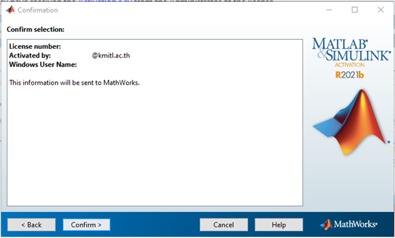This screenshot has height=238, width=395.
Task: Click the Windows User Name line
Action: (x=43, y=65)
